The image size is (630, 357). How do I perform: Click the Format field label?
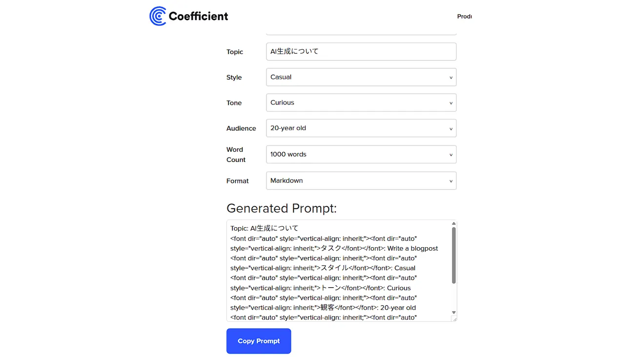click(238, 181)
